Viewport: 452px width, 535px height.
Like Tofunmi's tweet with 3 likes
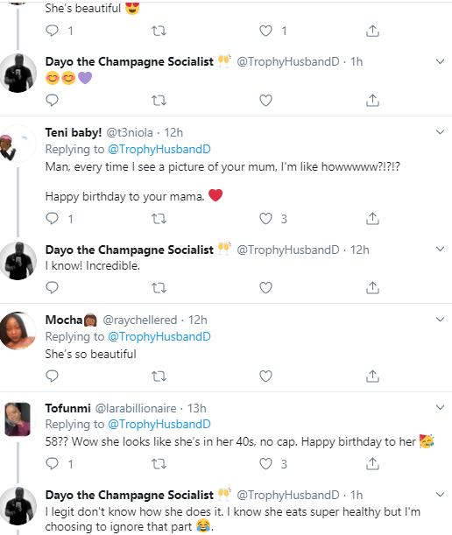[x=265, y=464]
